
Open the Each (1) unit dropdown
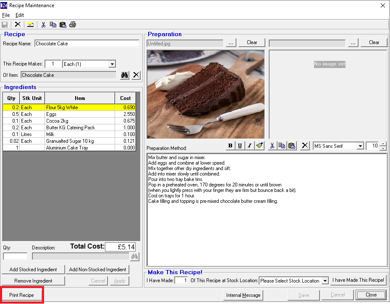(x=112, y=64)
